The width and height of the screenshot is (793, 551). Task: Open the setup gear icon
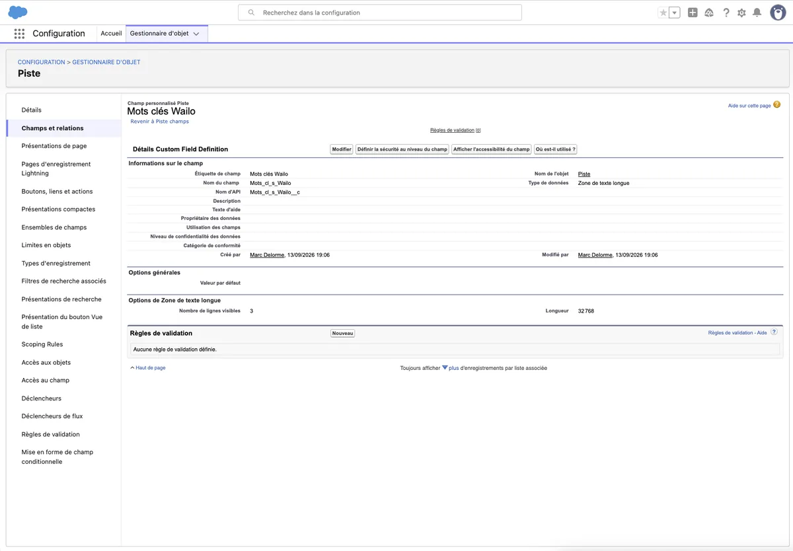tap(741, 13)
